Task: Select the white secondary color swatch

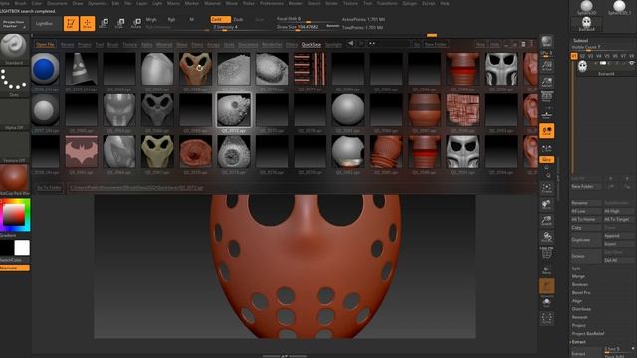Action: pos(22,248)
